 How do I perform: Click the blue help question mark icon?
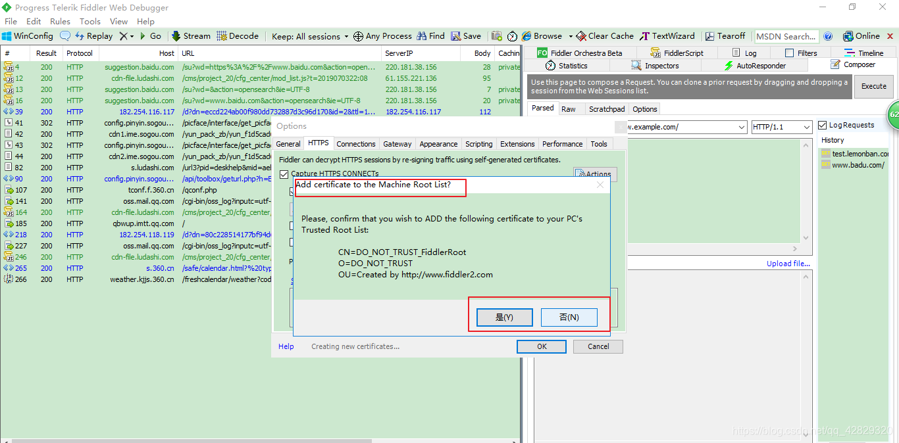point(828,36)
